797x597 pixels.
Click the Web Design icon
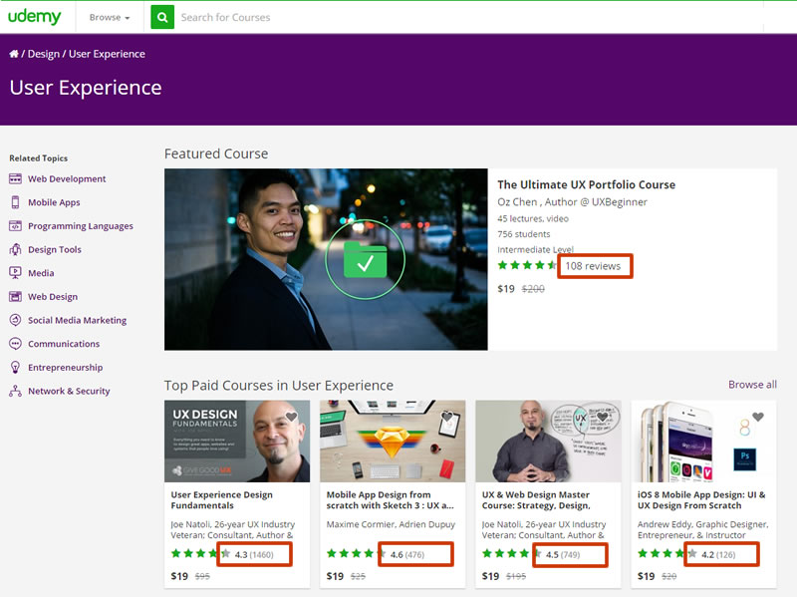coord(15,296)
